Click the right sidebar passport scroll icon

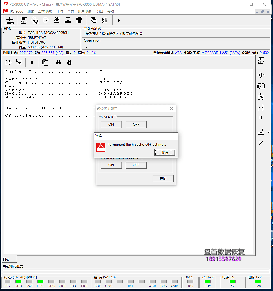point(261,60)
